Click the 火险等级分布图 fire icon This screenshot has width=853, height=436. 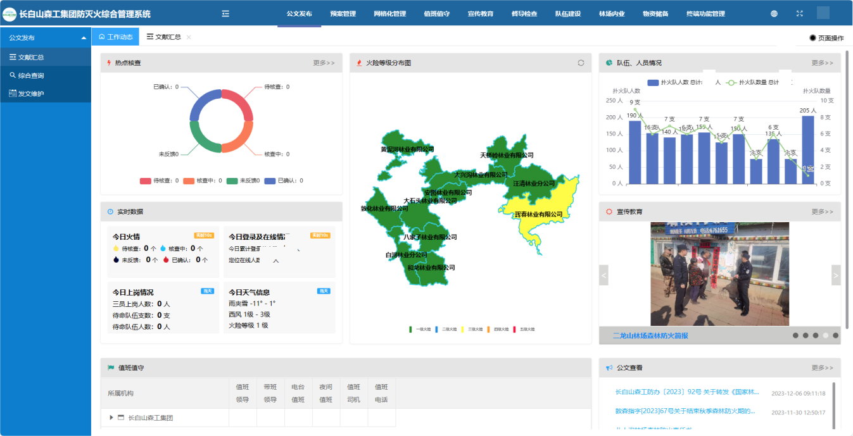[x=359, y=63]
